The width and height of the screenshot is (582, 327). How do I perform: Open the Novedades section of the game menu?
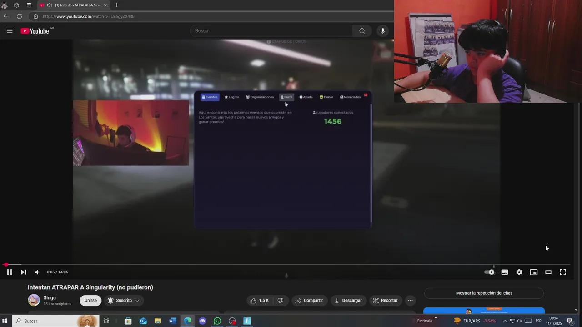click(x=350, y=97)
